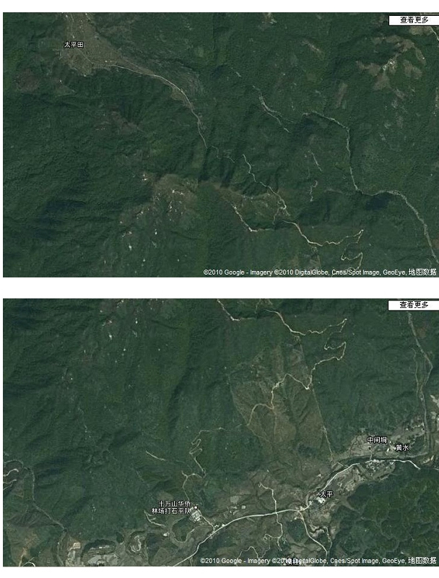Open the upper satellite map image
Screen dimensions: 439x578
click(221, 145)
